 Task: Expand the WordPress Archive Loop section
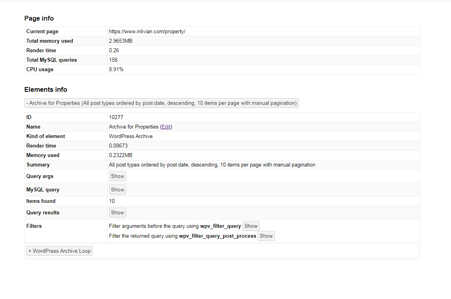coord(59,251)
